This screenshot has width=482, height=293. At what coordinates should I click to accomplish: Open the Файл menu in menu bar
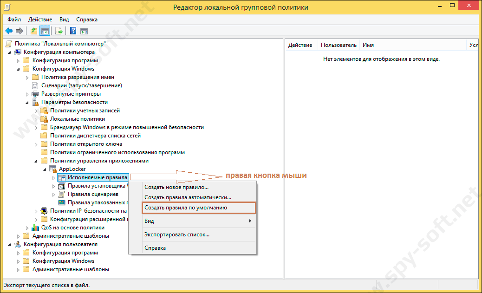click(14, 20)
